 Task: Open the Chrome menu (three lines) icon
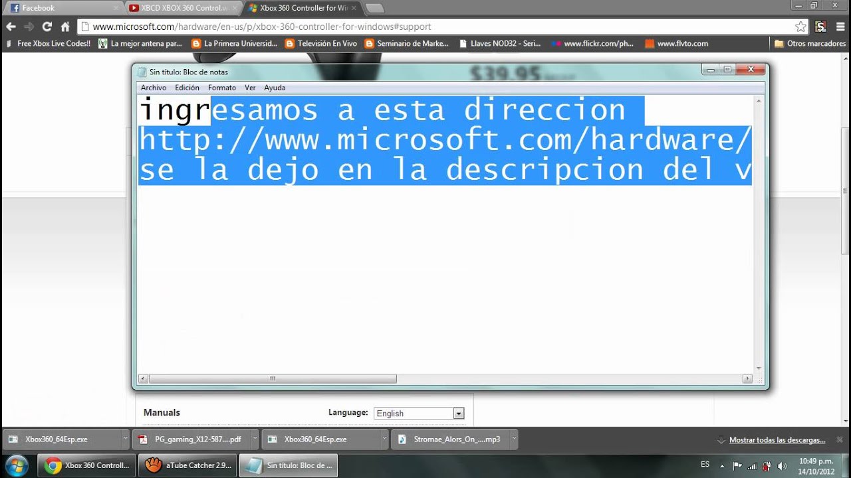click(840, 27)
